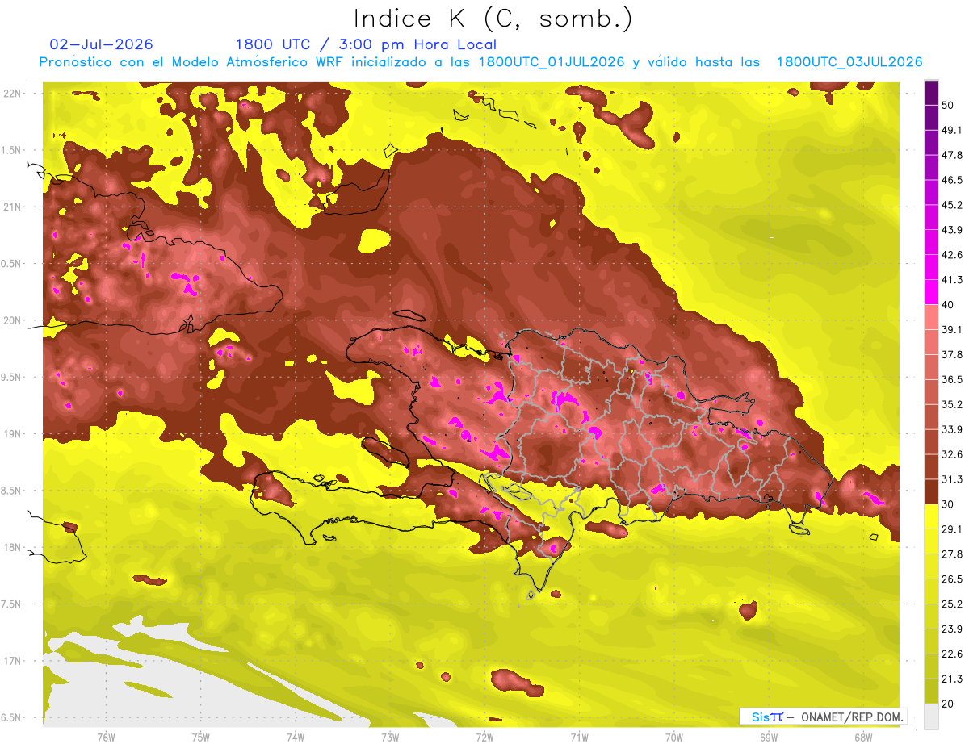The width and height of the screenshot is (969, 748).
Task: Click the '37.8' color scale value
Action: (x=952, y=354)
